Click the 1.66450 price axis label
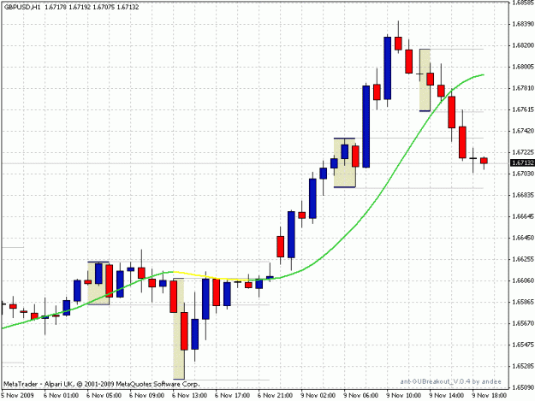The width and height of the screenshot is (535, 401). coord(523,238)
